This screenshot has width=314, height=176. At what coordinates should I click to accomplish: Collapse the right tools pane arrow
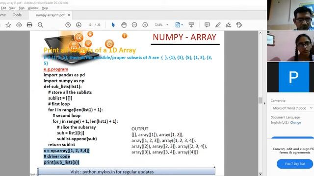(264, 103)
